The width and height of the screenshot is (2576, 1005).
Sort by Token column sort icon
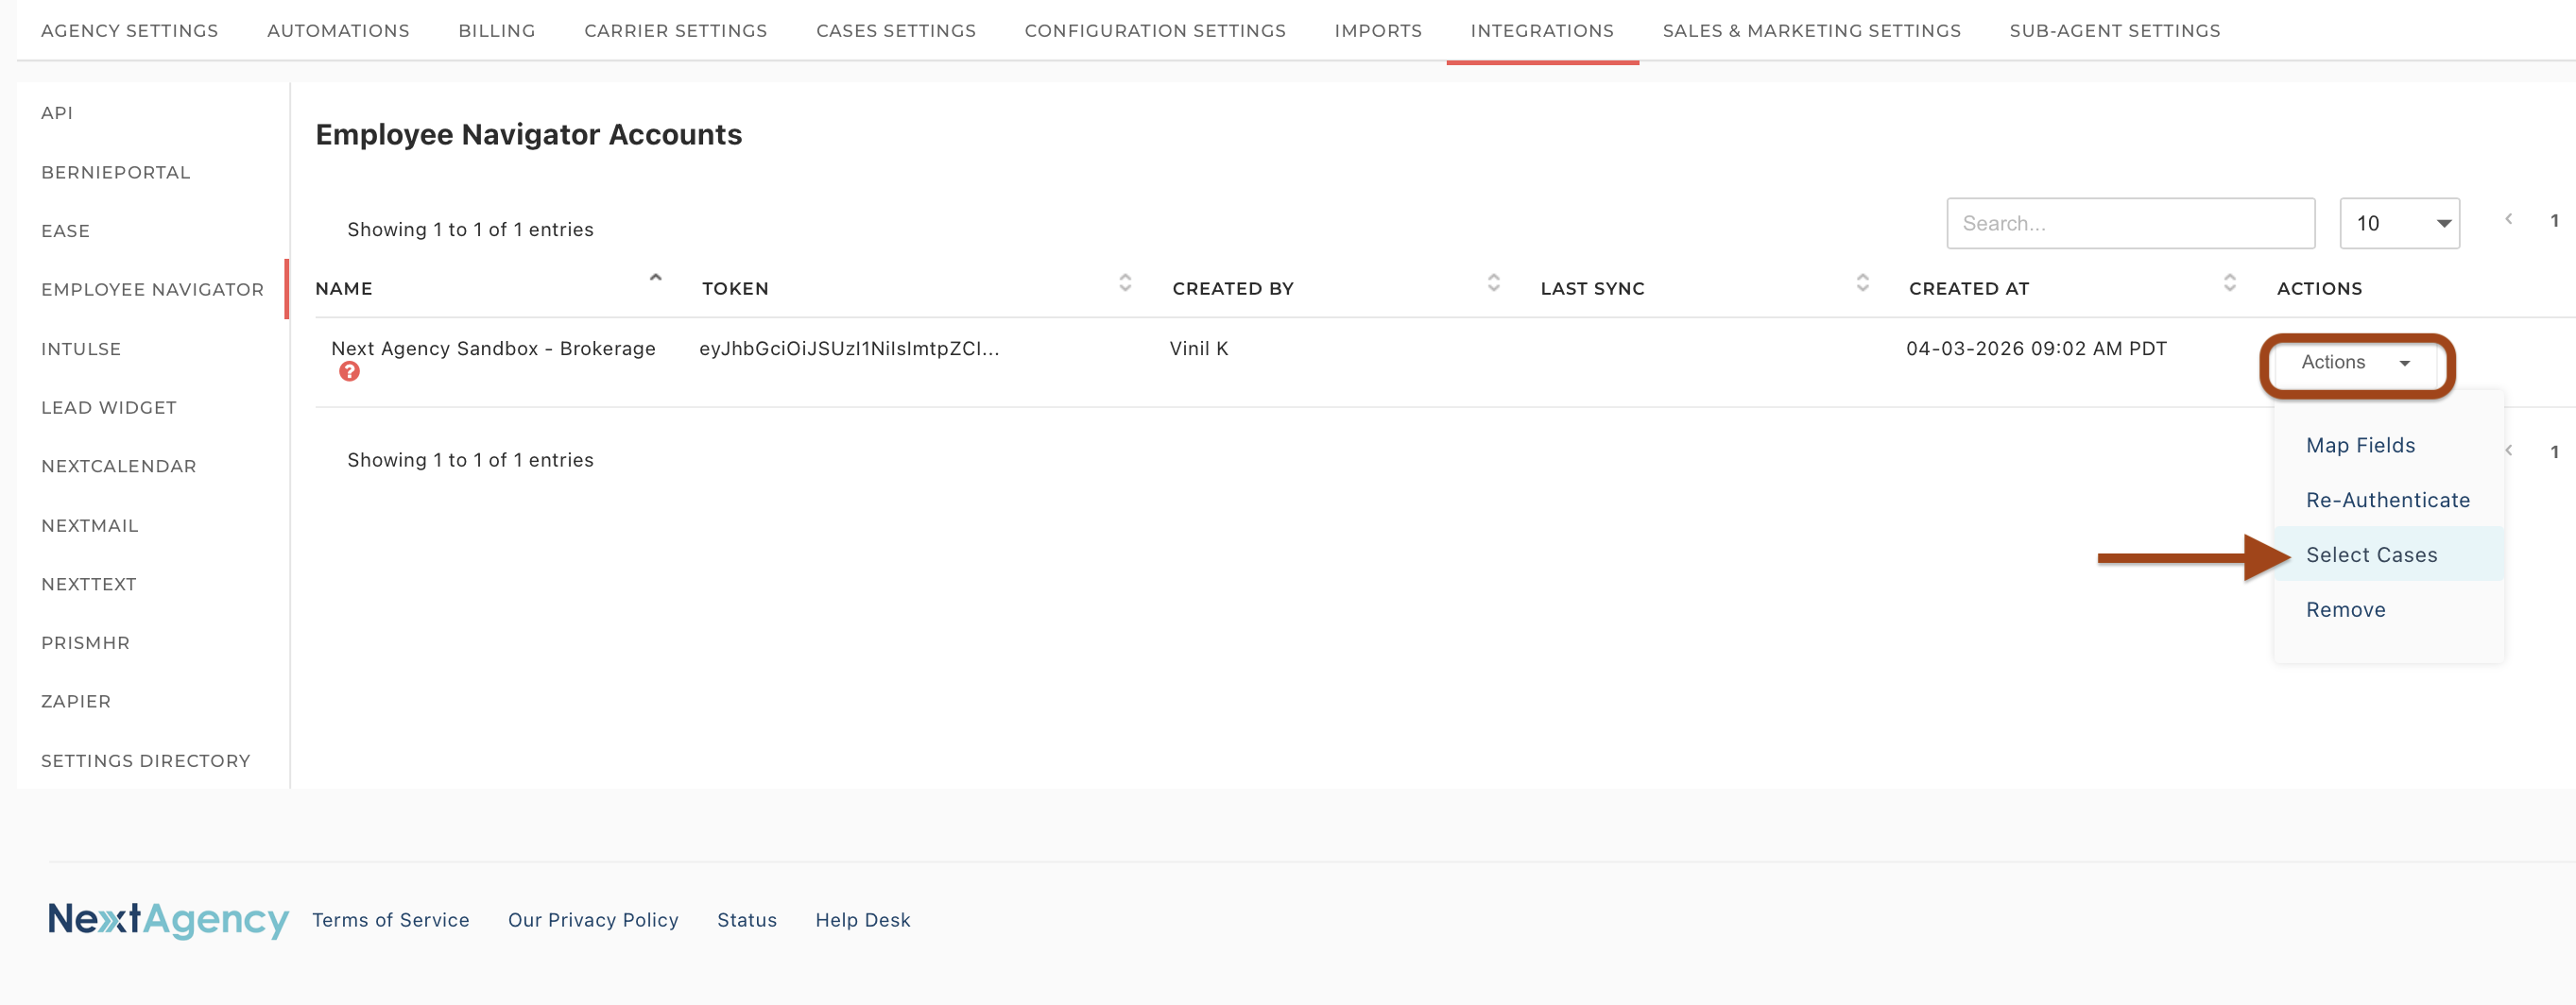click(1125, 283)
